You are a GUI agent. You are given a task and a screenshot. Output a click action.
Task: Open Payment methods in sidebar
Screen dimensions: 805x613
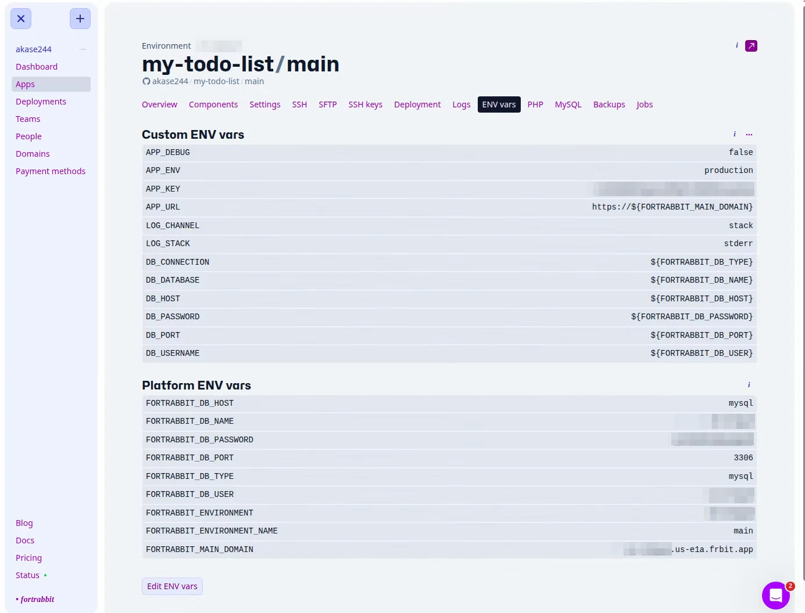[x=51, y=171]
